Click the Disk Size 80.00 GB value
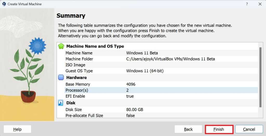 135,109
